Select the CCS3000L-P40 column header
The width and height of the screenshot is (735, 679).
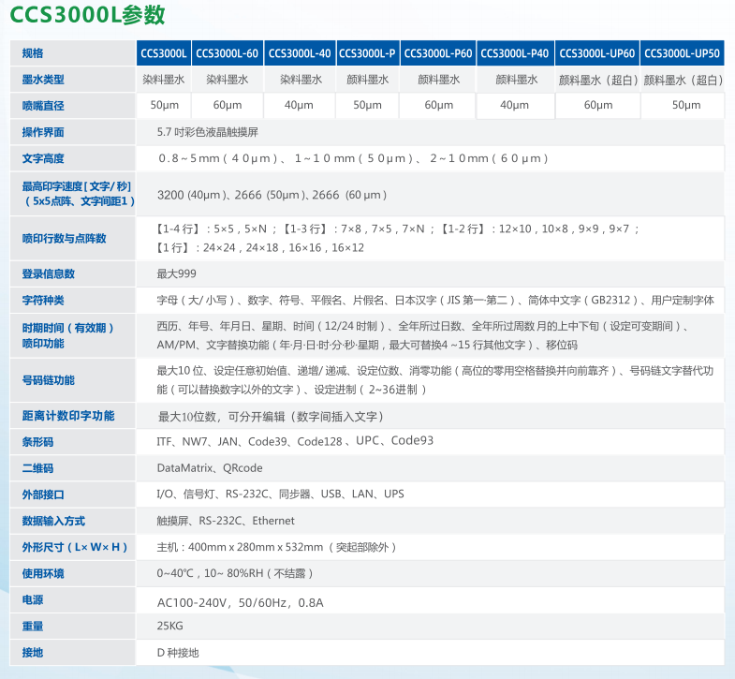pos(515,53)
